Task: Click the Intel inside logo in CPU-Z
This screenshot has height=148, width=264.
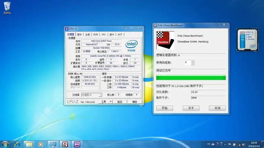Action: point(131,46)
